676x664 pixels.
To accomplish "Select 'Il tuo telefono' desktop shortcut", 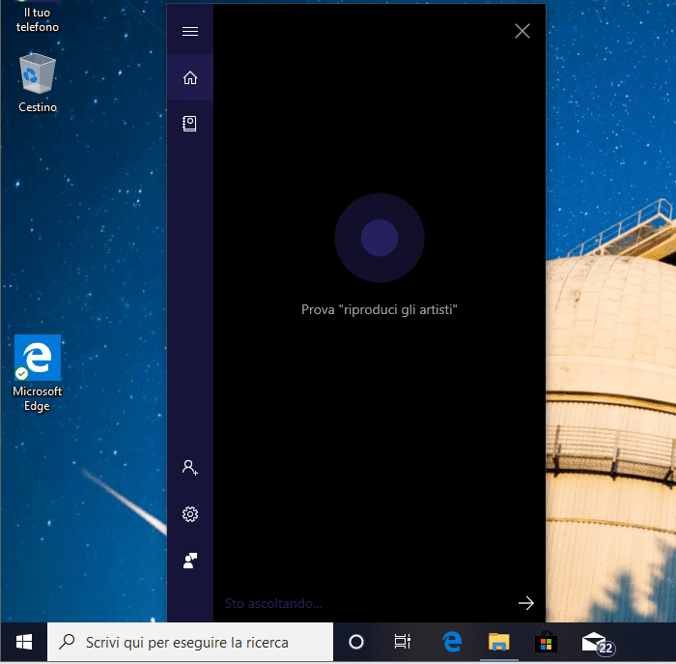I will 38,17.
